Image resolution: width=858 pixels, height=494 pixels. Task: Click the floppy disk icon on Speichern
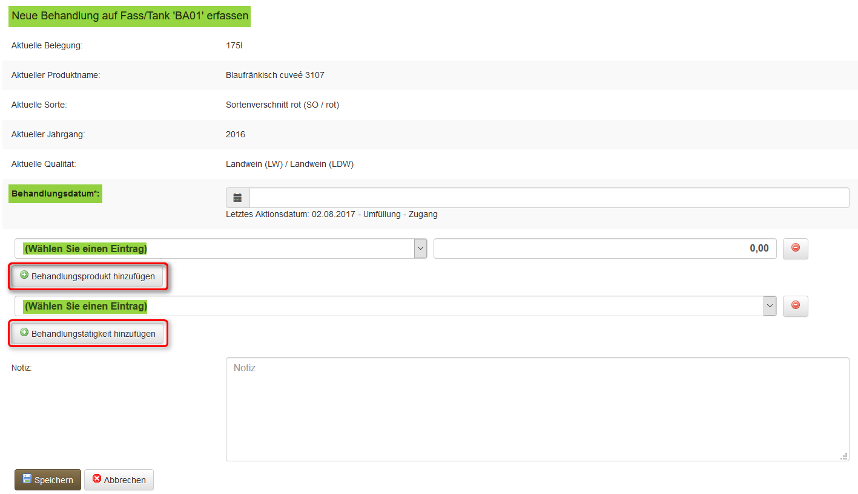27,479
